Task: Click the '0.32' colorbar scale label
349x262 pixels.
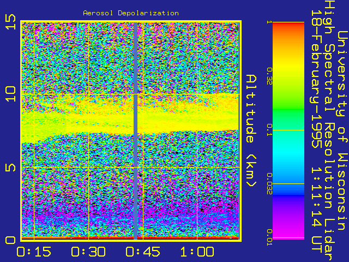Action: (x=269, y=76)
